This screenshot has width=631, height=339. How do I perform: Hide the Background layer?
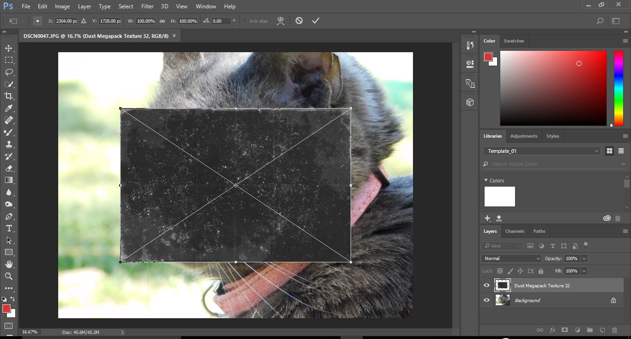coord(486,300)
